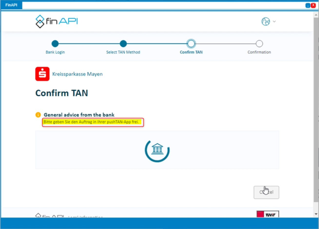Expand the language chevron next to globe
Viewport: 319px width, 229px height.
click(x=274, y=22)
